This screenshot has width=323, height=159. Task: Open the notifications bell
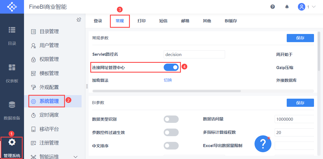[287, 7]
